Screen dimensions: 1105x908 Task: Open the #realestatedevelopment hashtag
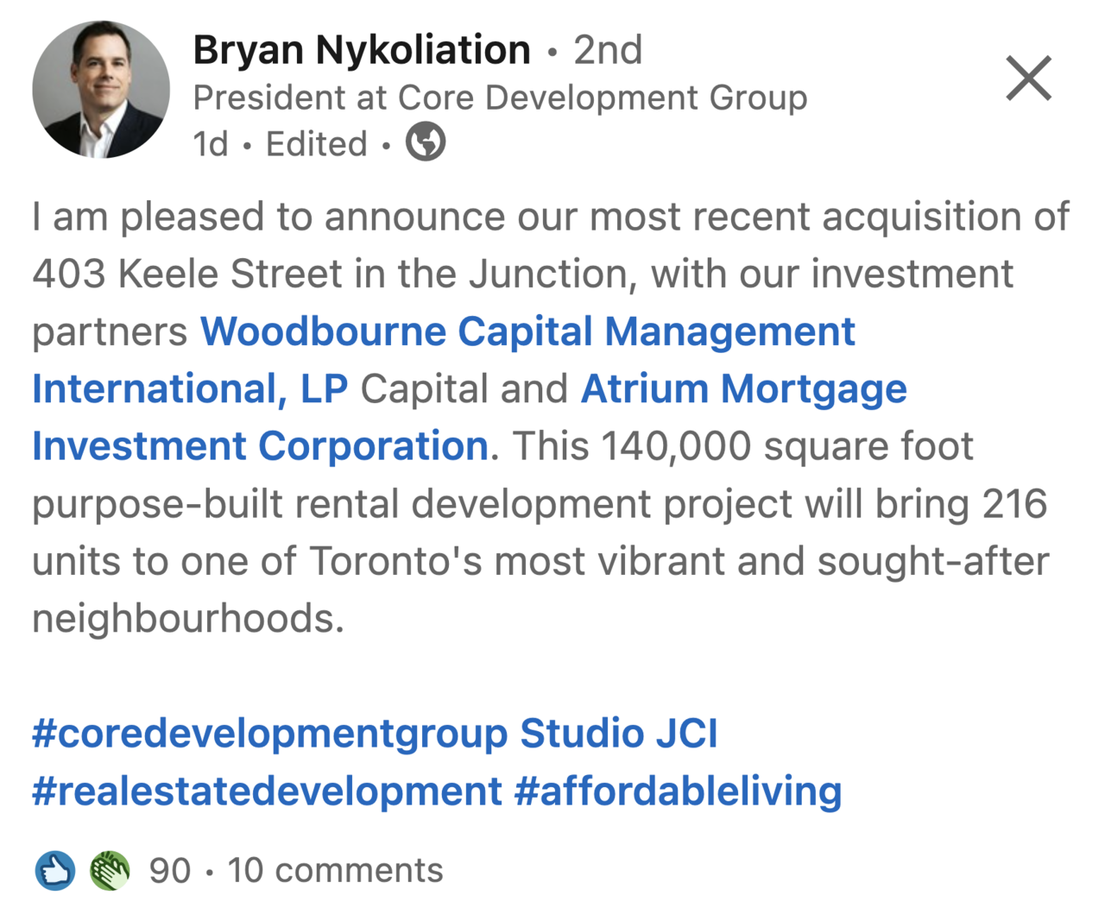(x=267, y=791)
